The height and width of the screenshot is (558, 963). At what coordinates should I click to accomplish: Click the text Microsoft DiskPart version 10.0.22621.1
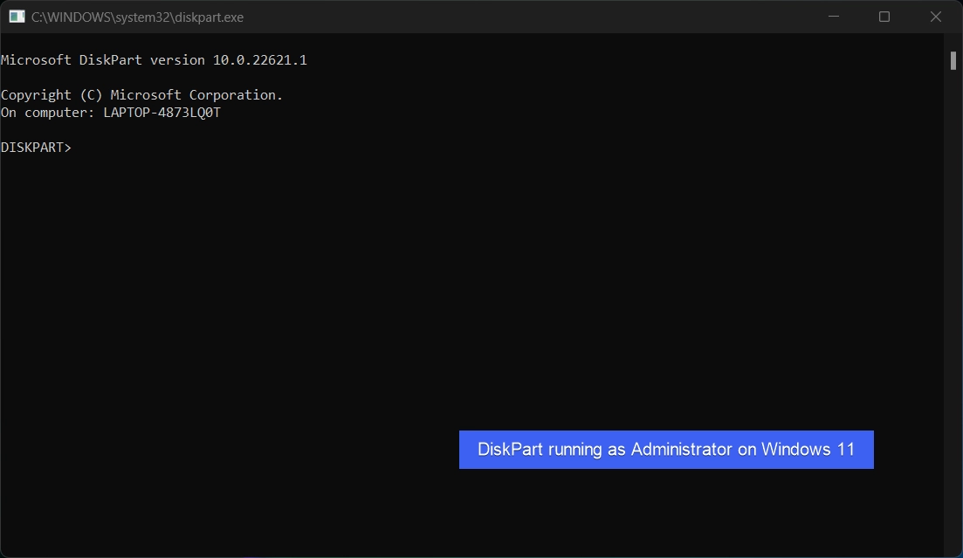(x=155, y=60)
